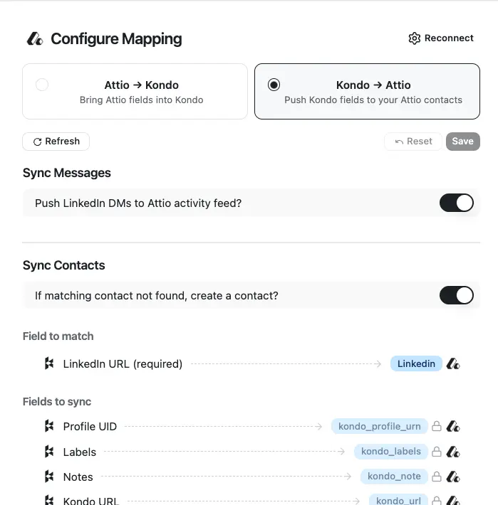This screenshot has width=498, height=505.
Task: Click the Attio icon in Notes row
Action: tap(453, 477)
